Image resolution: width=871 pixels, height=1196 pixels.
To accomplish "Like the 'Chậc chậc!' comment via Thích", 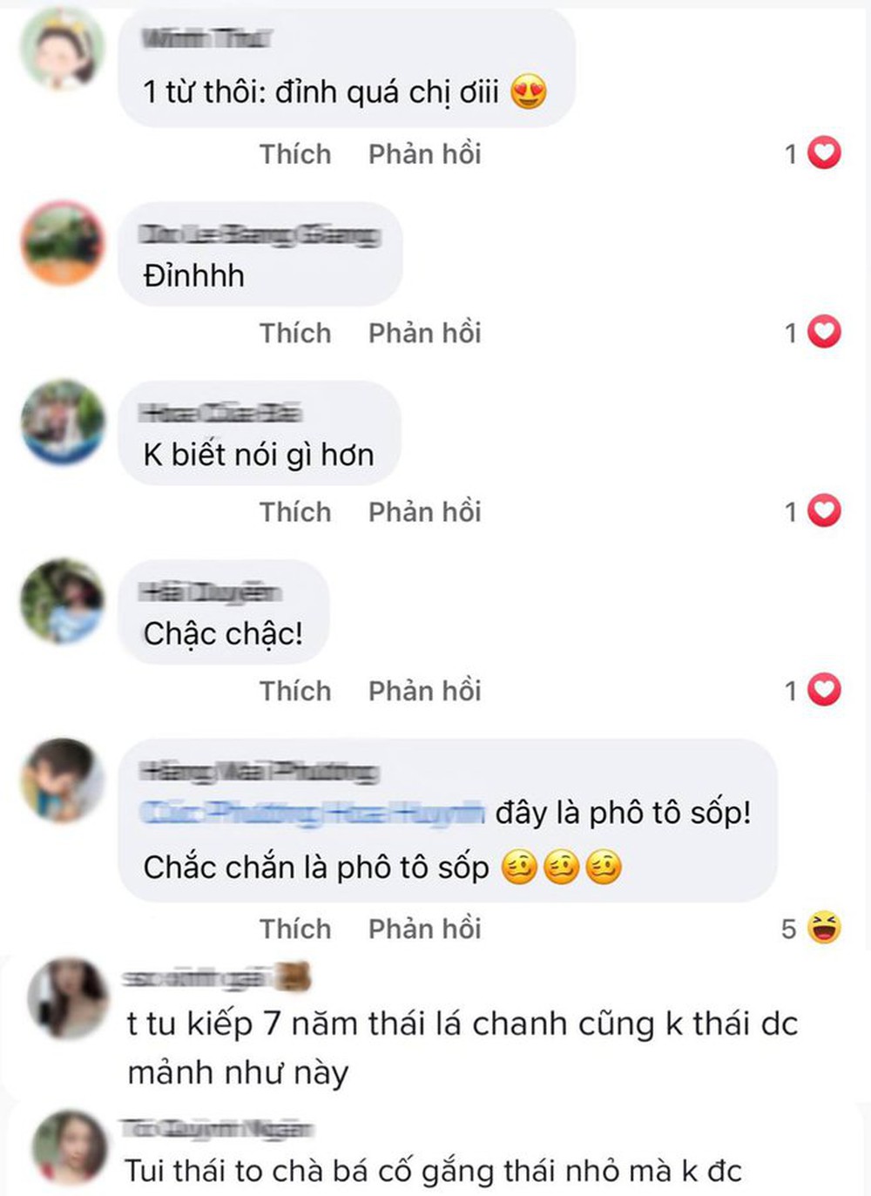I will click(295, 691).
